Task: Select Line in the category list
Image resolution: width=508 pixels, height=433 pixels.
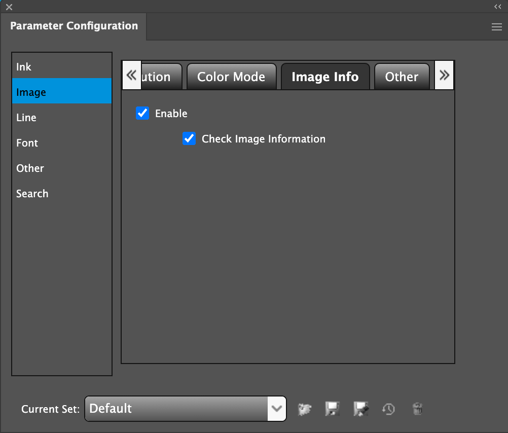Action: [x=26, y=118]
